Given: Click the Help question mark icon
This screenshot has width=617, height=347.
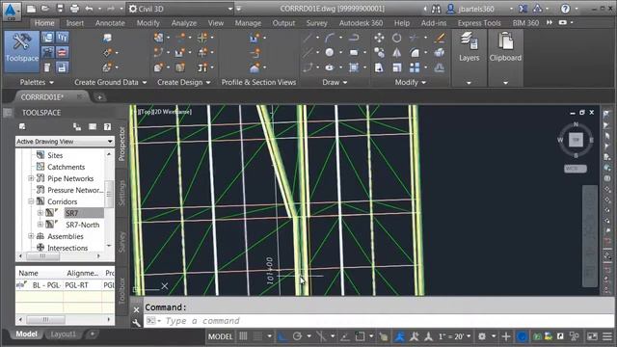Looking at the screenshot, I should (x=565, y=9).
